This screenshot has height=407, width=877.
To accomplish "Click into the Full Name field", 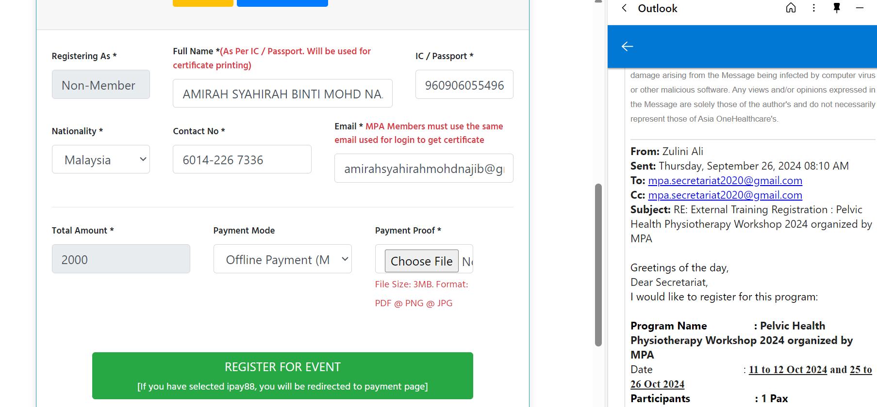I will pos(282,94).
